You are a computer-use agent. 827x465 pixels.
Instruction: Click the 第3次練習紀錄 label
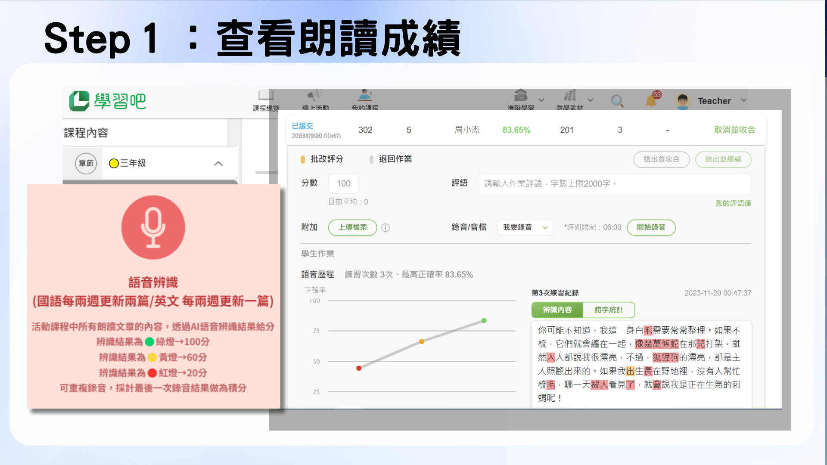pyautogui.click(x=555, y=293)
